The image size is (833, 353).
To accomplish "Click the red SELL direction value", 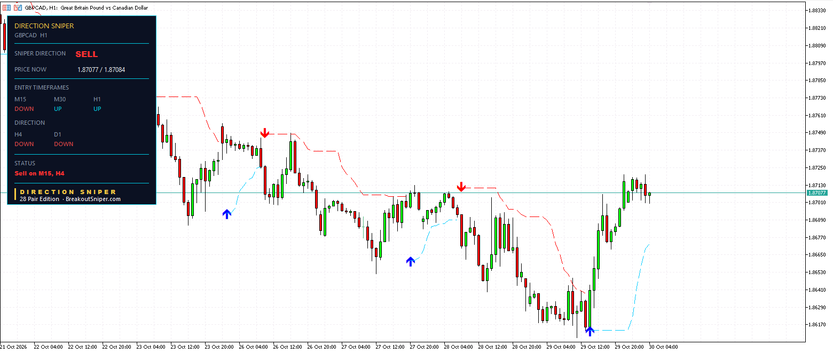I will click(87, 54).
